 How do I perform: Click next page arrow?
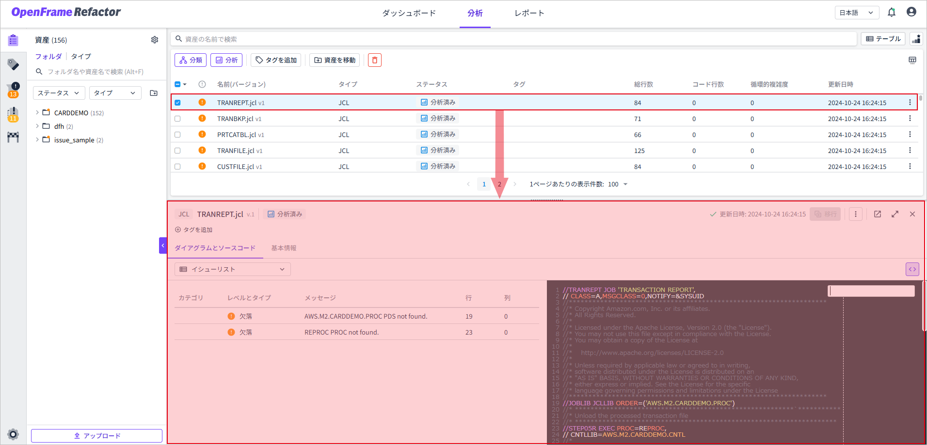tap(515, 184)
